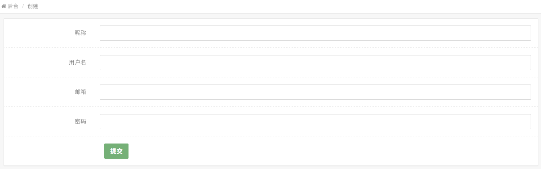Viewport: 541px width, 169px height.
Task: Click the dashed divider below 昵称 row
Action: click(x=271, y=47)
